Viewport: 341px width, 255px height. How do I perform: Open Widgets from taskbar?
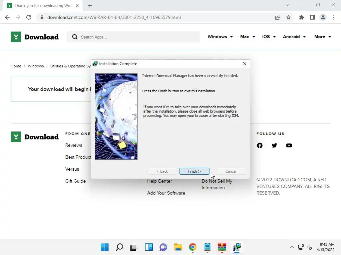[x=149, y=247]
